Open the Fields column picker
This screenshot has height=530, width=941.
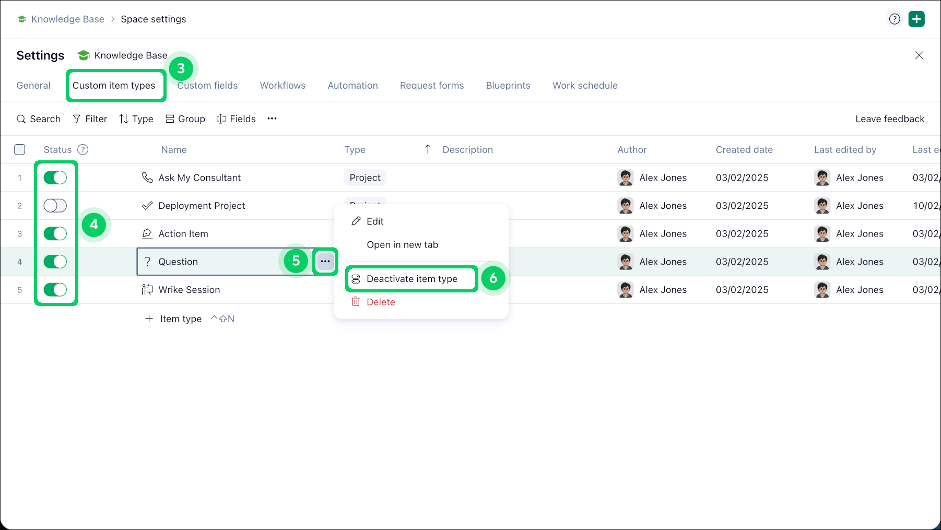point(236,119)
